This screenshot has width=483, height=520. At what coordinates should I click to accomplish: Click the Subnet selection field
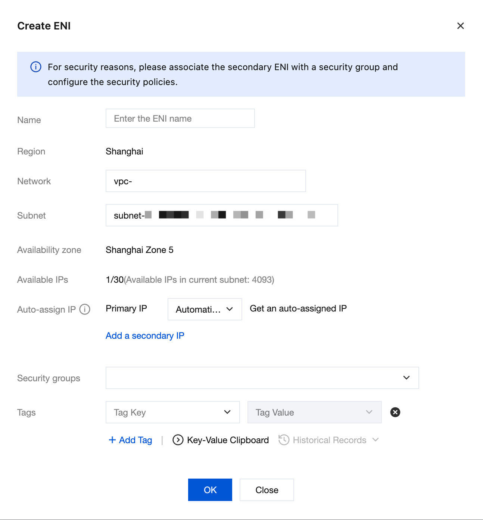coord(222,215)
